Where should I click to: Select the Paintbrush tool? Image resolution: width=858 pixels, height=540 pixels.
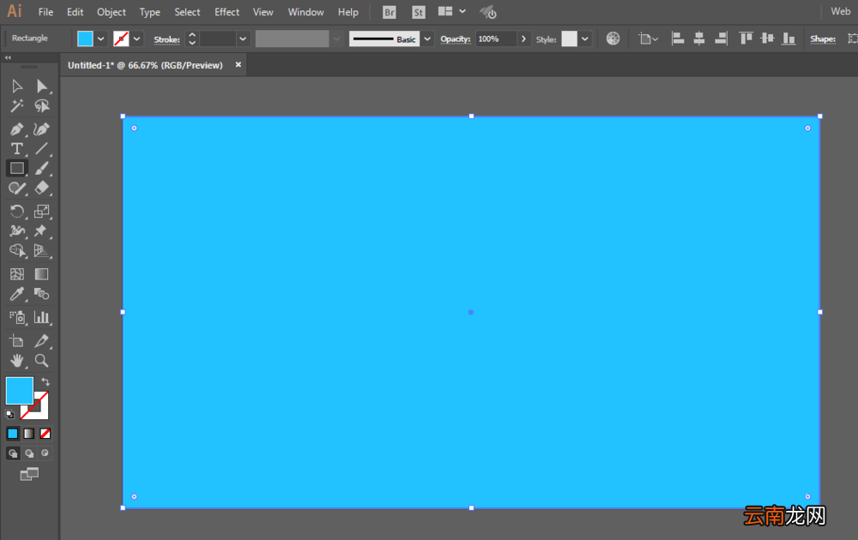[x=41, y=168]
